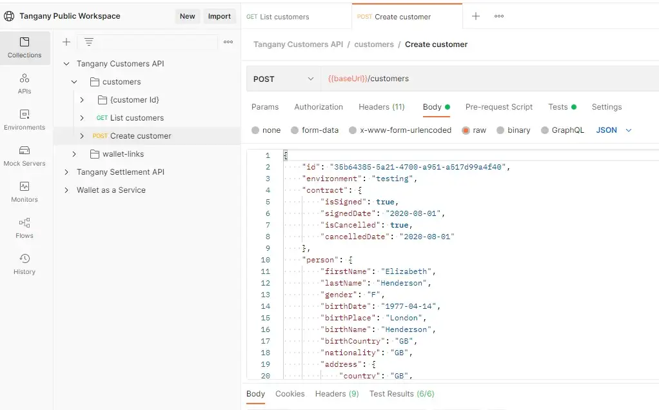The height and width of the screenshot is (410, 659).
Task: Open Environments in the sidebar
Action: [25, 120]
